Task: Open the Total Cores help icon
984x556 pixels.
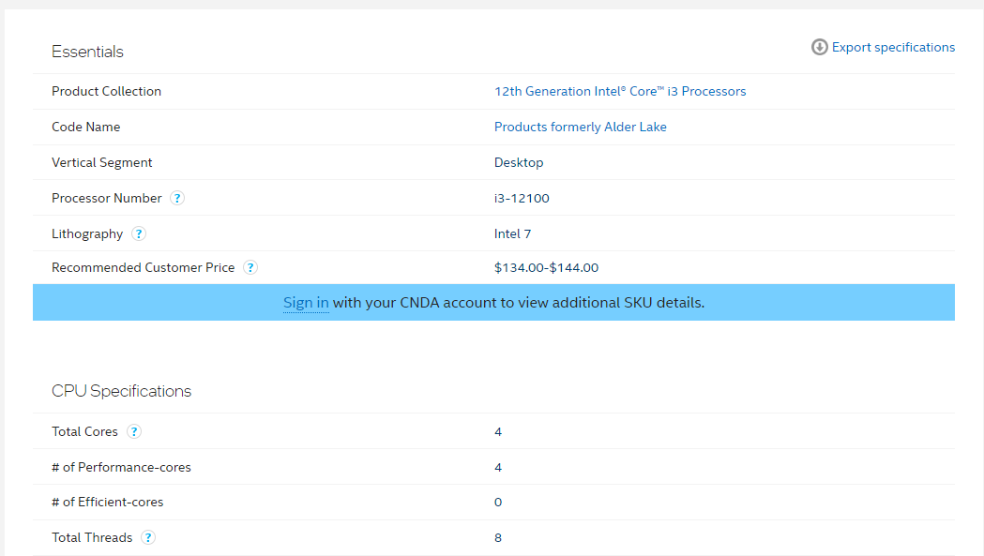Action: click(x=133, y=431)
